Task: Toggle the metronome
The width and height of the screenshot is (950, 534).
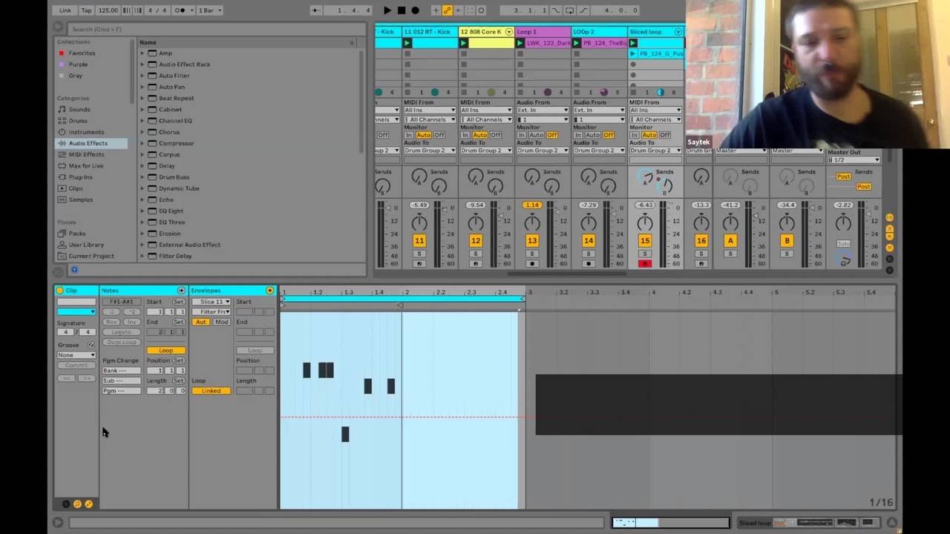Action: pyautogui.click(x=180, y=10)
